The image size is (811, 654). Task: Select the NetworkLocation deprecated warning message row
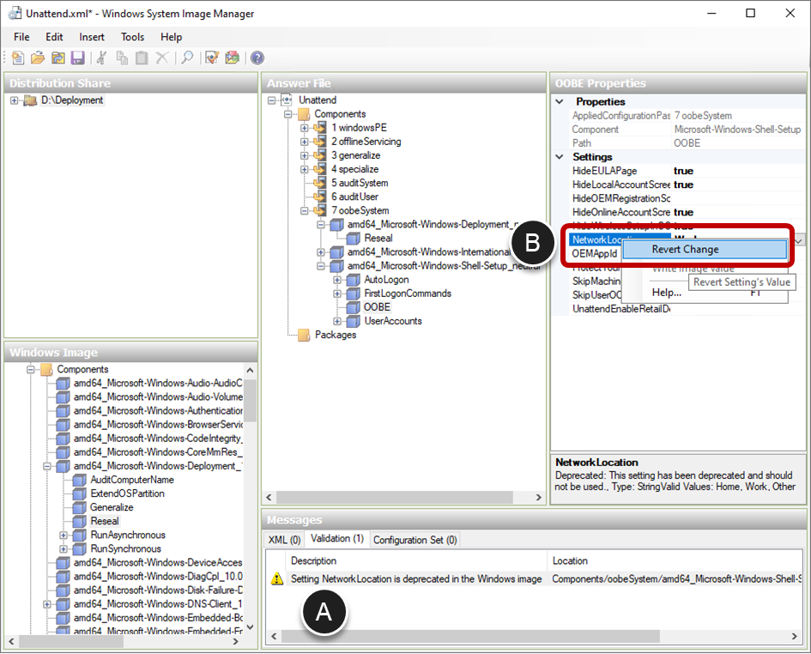click(x=416, y=579)
